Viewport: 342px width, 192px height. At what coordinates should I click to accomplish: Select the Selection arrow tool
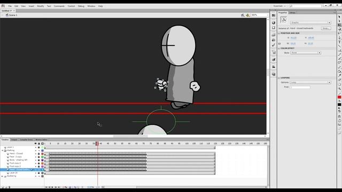pyautogui.click(x=339, y=17)
